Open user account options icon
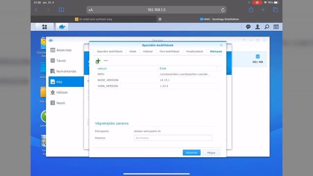 (258, 27)
